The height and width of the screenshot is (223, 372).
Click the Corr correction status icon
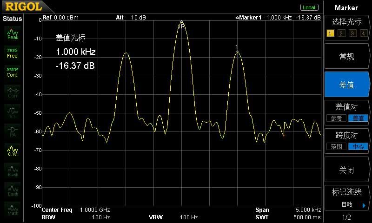13,92
